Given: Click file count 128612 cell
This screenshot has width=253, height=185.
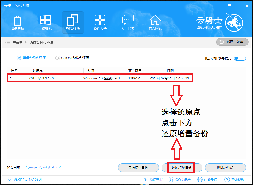Looking at the screenshot, I should (x=134, y=78).
